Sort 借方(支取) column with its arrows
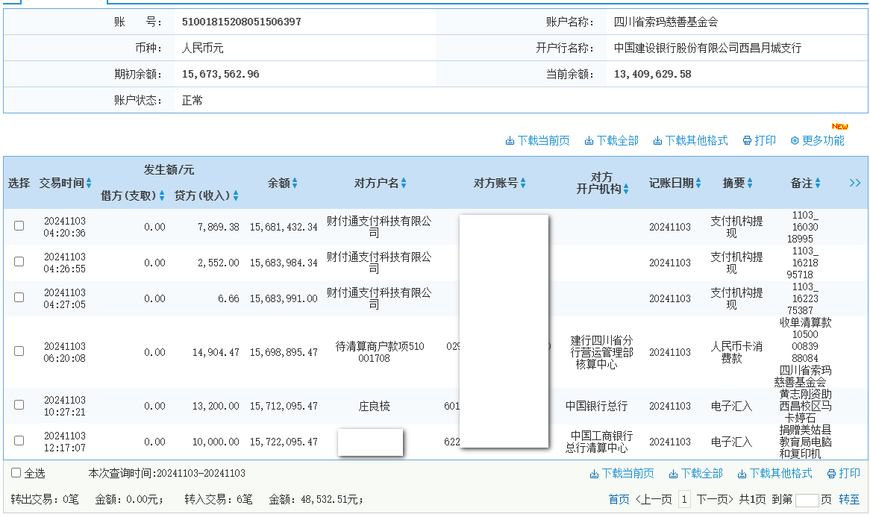Image resolution: width=870 pixels, height=517 pixels. (x=161, y=195)
